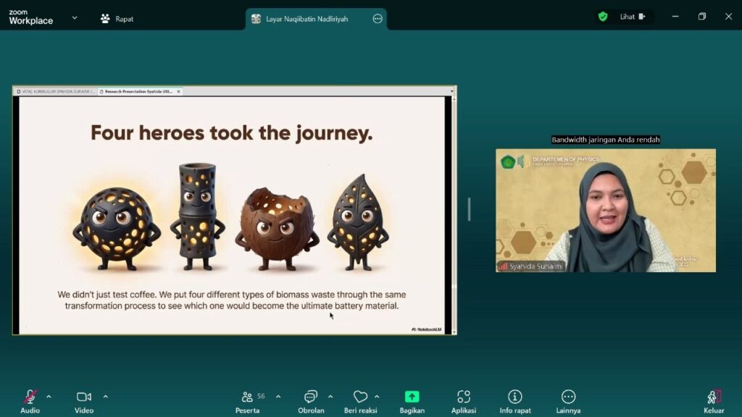Viewport: 742px width, 417px height.
Task: Expand the Video options chevron
Action: click(105, 397)
